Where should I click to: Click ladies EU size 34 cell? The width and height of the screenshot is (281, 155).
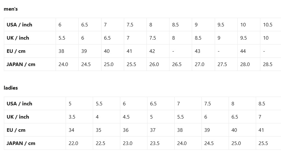80,130
